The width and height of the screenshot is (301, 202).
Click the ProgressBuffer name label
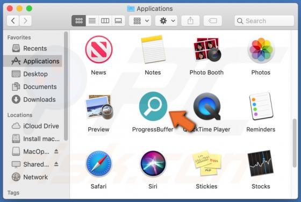click(x=153, y=129)
